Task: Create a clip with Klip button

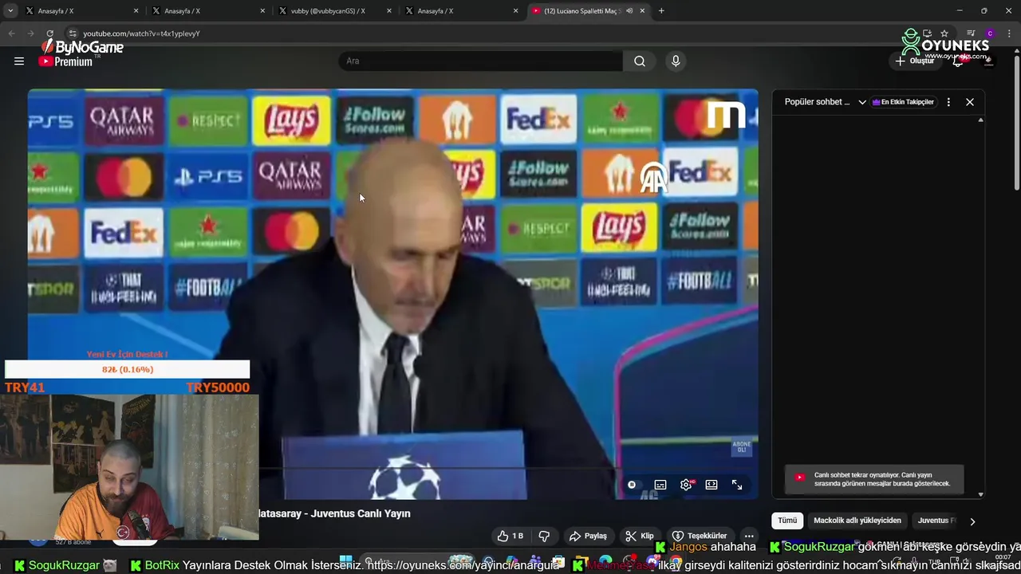Action: click(640, 536)
